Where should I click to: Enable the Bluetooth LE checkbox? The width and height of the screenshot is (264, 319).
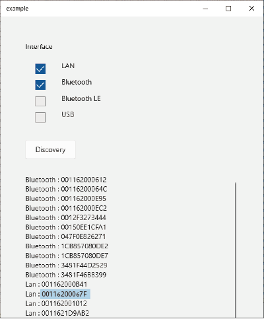click(40, 101)
